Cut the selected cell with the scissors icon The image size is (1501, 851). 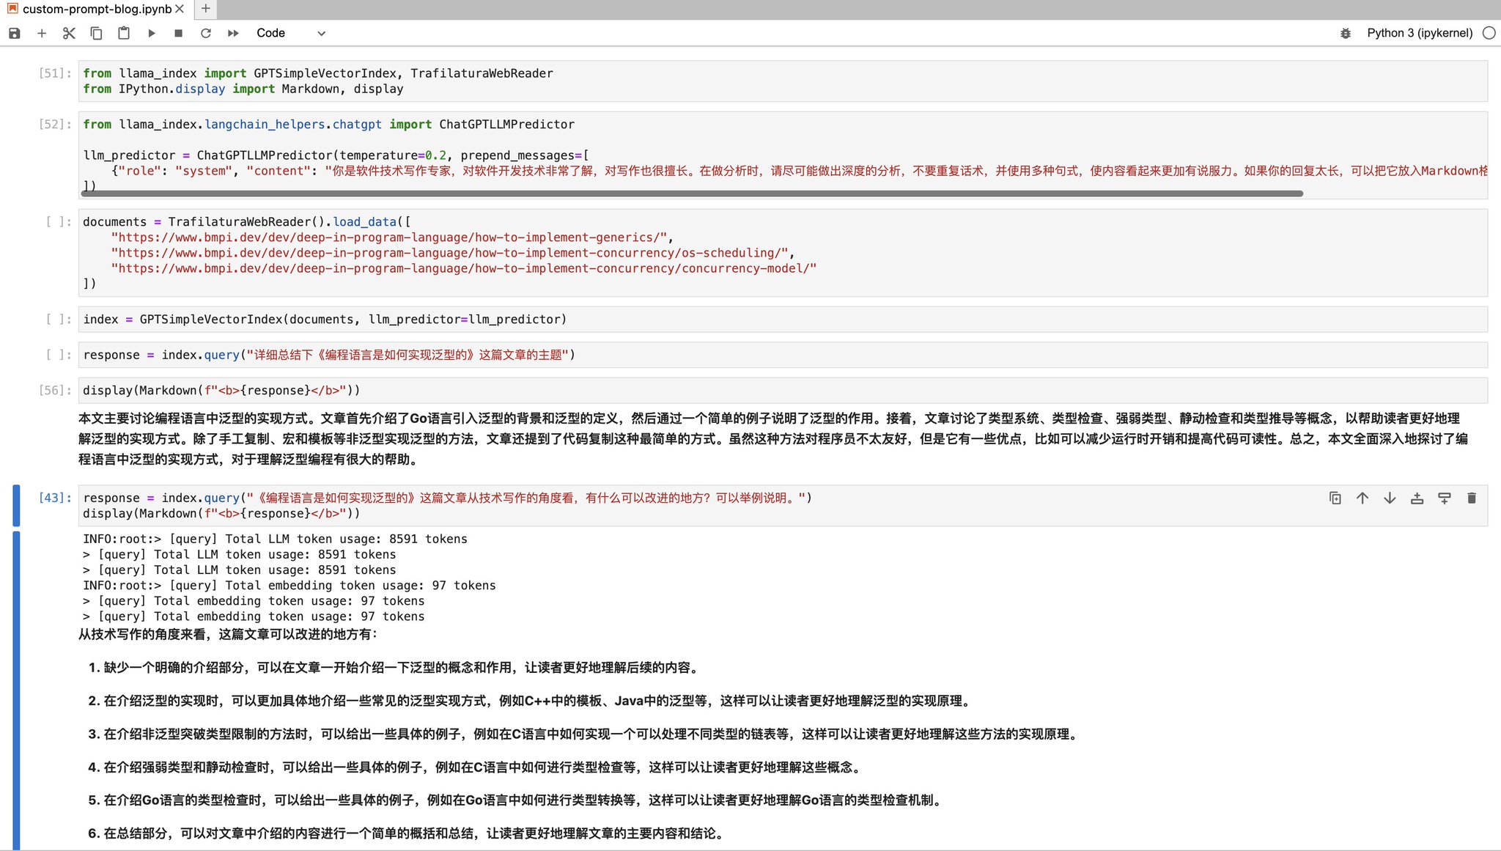(x=69, y=33)
